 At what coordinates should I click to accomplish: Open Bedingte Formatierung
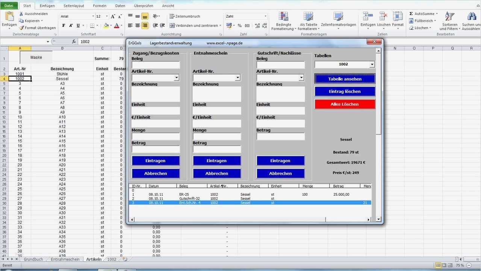pyautogui.click(x=284, y=21)
